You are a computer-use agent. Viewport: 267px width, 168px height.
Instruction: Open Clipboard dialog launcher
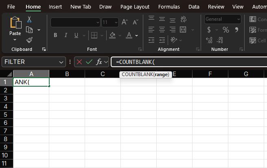pos(44,49)
